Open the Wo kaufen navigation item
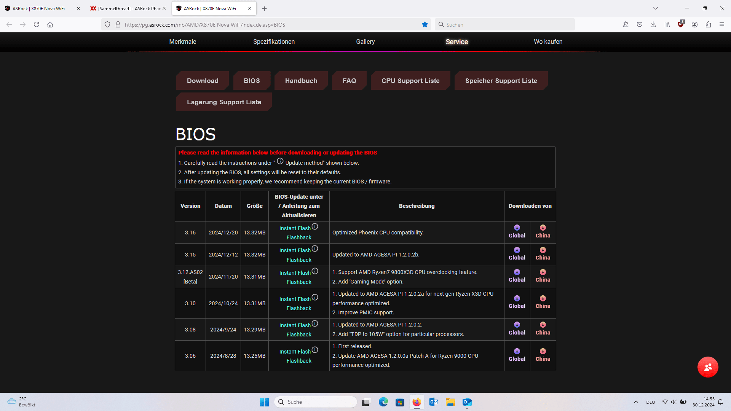The width and height of the screenshot is (731, 411). pyautogui.click(x=548, y=42)
